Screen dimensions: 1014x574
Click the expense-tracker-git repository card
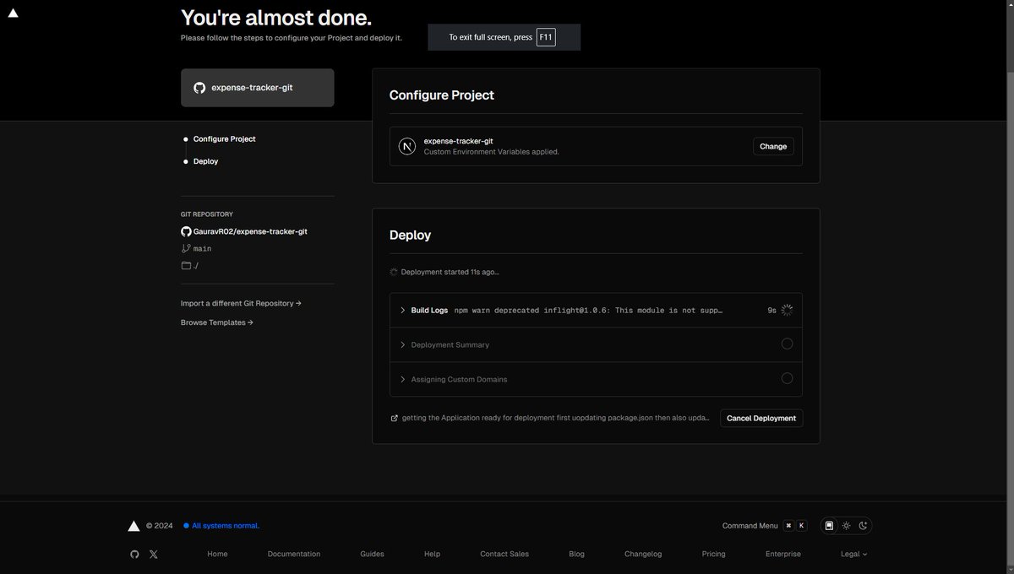tap(258, 88)
